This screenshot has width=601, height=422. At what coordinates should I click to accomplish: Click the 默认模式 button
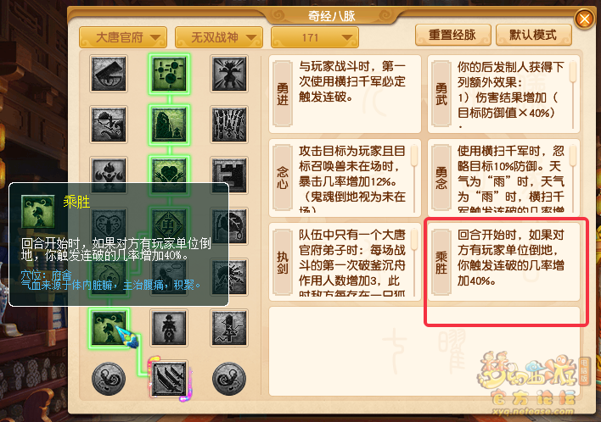(534, 36)
